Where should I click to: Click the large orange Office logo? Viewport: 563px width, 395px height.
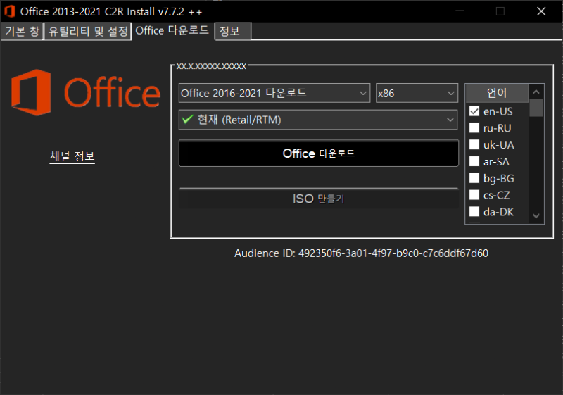85,93
